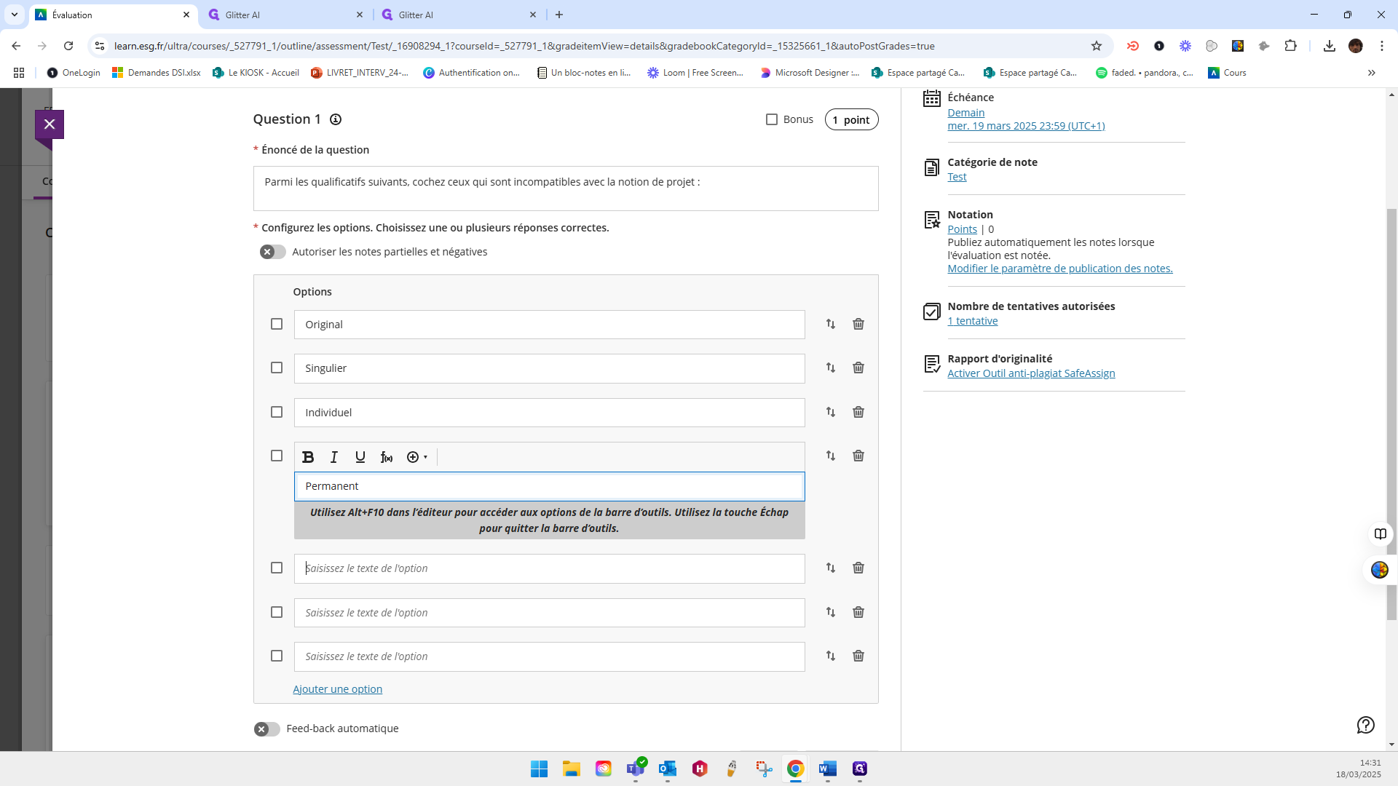The image size is (1398, 786).
Task: Delete the Permanent option
Action: pos(858,456)
